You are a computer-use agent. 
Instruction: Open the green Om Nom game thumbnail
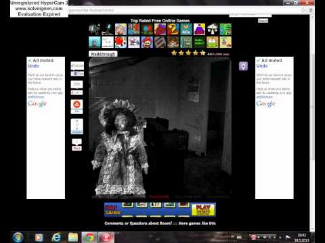tap(213, 42)
